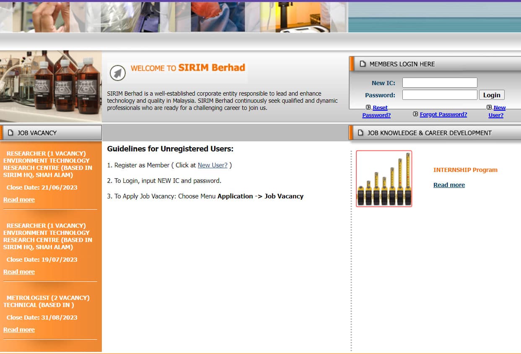Focus the New IC input field
The image size is (521, 354).
pos(440,83)
